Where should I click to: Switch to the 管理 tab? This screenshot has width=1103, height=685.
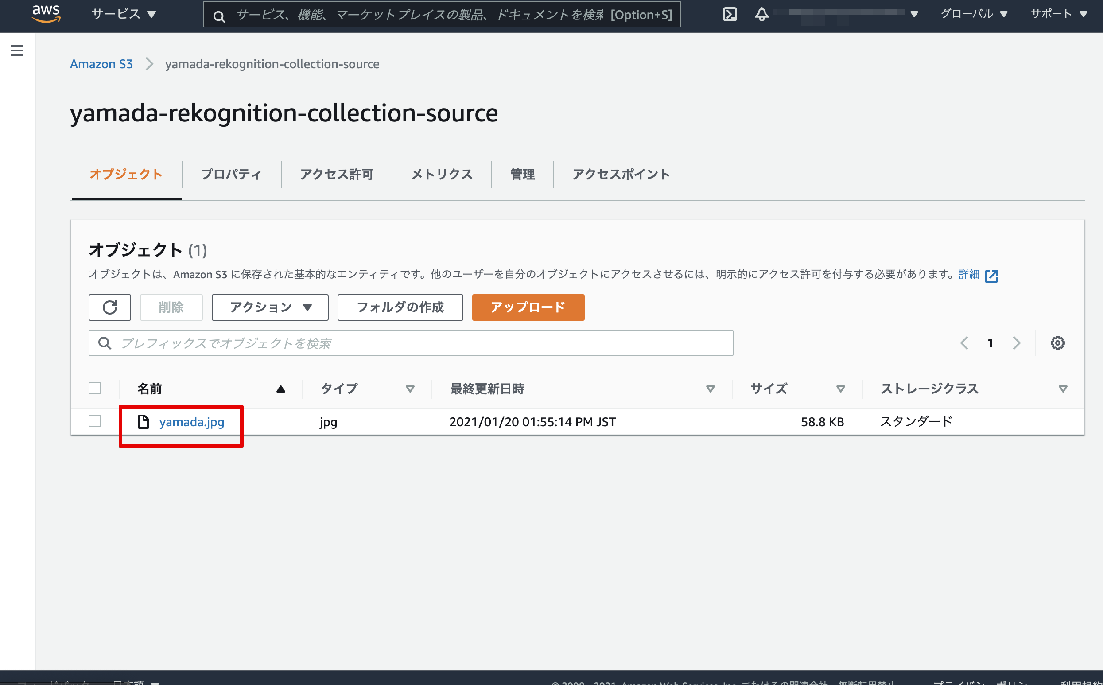[522, 175]
